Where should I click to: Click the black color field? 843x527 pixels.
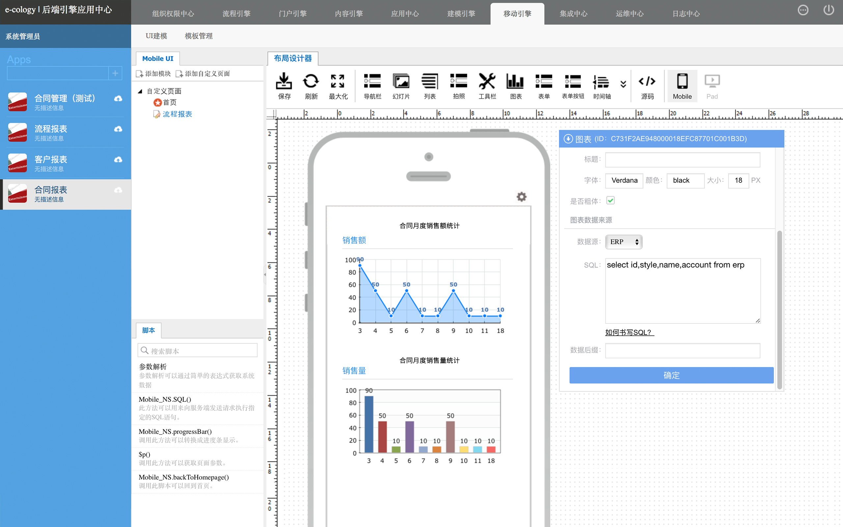pos(685,180)
